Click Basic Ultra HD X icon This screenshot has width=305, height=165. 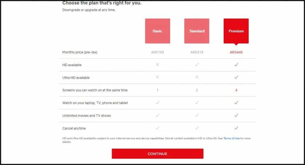157,77
